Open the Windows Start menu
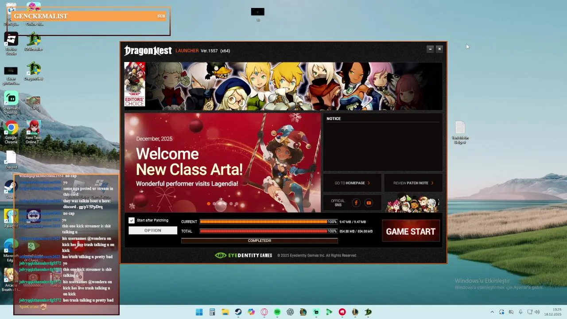The width and height of the screenshot is (567, 319). (x=199, y=312)
